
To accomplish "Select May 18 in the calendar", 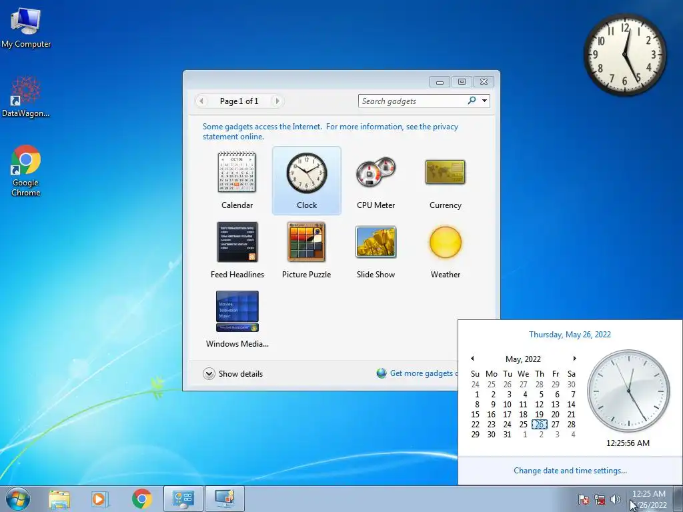I will (523, 415).
